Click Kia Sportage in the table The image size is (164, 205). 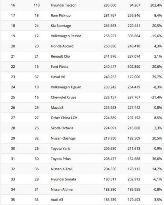click(61, 26)
